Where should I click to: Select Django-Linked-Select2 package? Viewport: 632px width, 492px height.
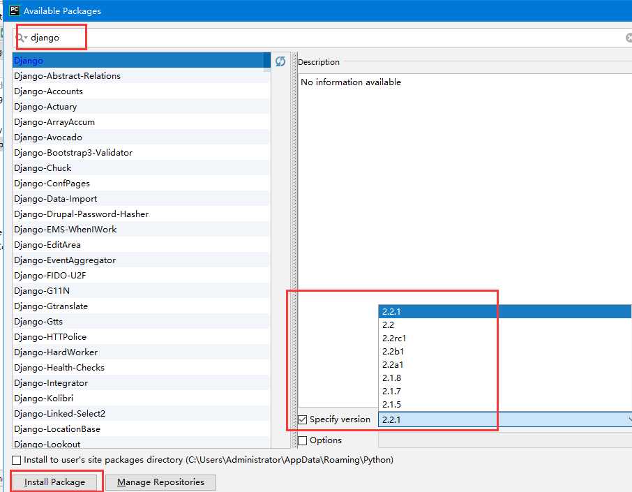click(141, 413)
